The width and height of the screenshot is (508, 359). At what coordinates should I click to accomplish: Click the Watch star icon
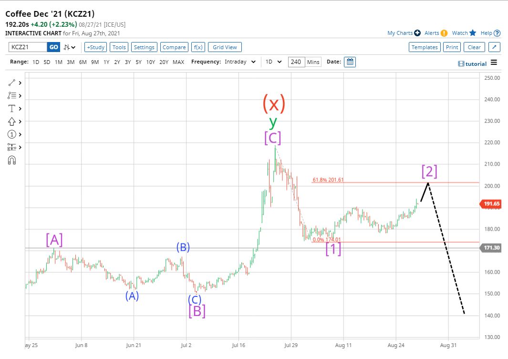click(473, 33)
